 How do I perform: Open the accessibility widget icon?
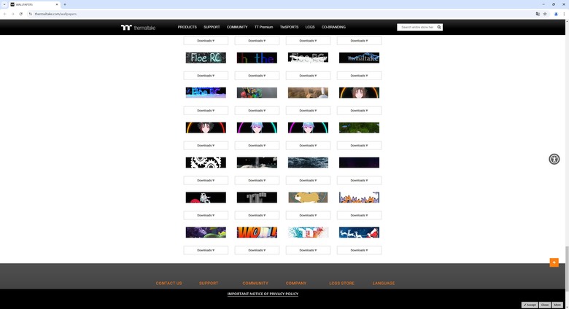[x=554, y=159]
